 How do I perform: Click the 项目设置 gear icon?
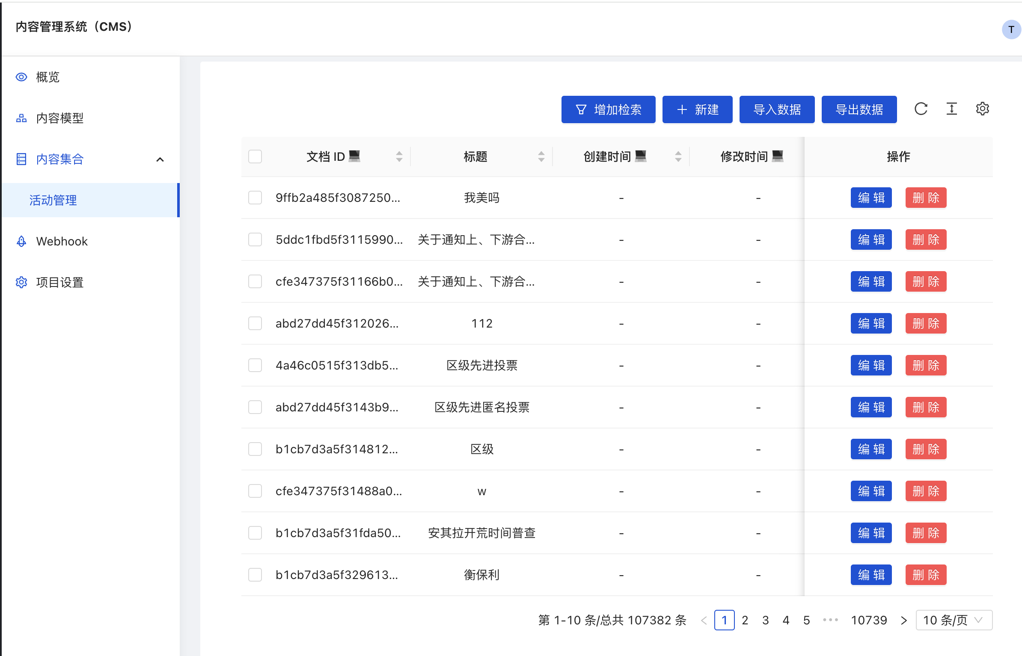[x=21, y=282]
